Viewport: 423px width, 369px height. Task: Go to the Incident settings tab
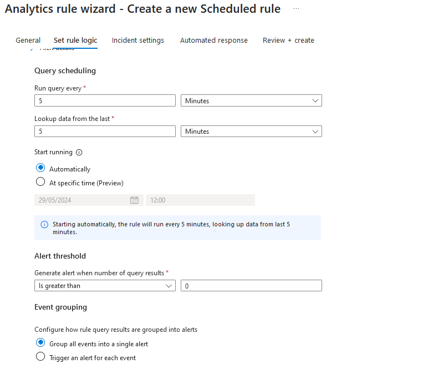138,41
